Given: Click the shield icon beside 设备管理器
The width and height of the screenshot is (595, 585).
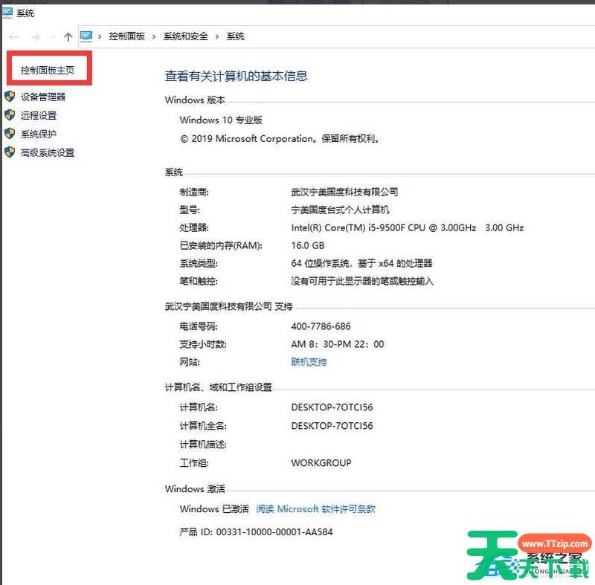Looking at the screenshot, I should coord(10,97).
